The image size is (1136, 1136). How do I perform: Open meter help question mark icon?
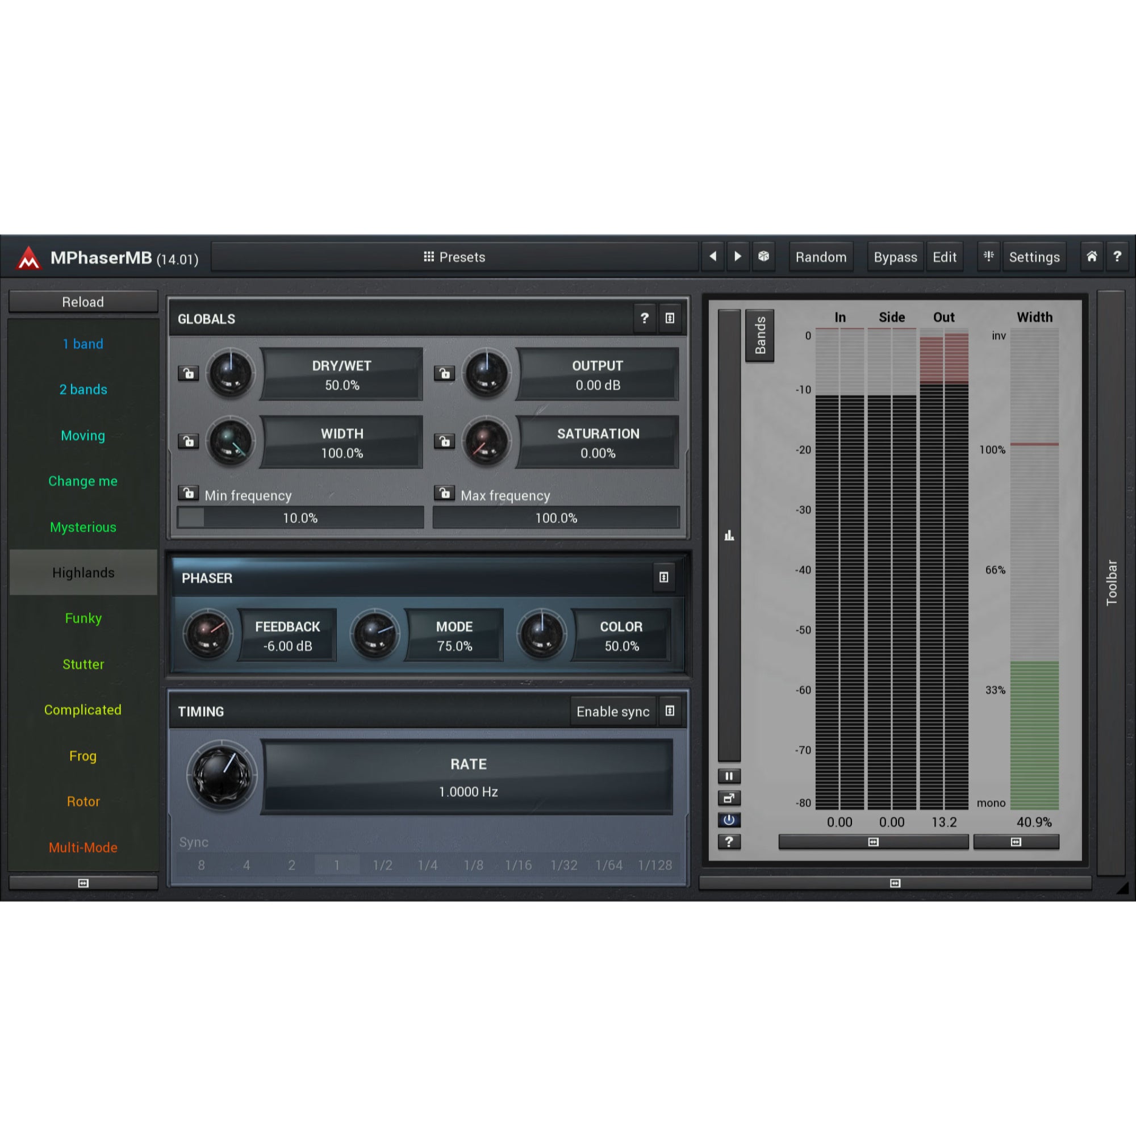click(x=729, y=841)
